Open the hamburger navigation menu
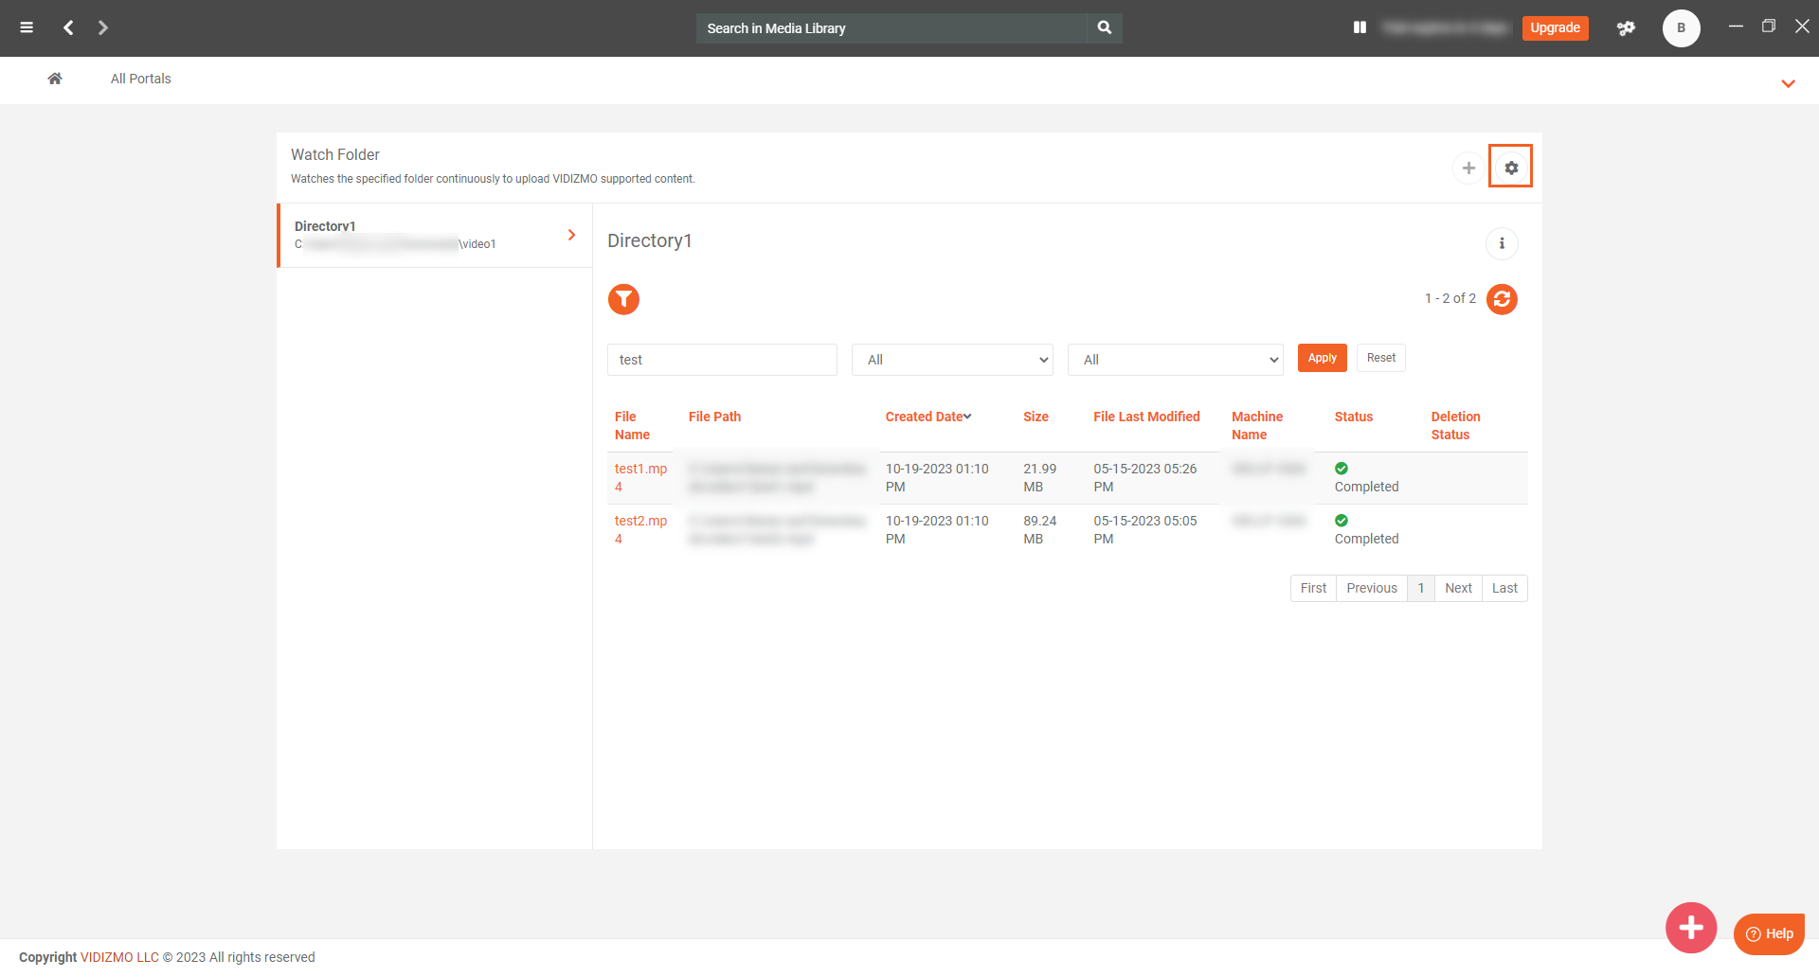 pyautogui.click(x=27, y=27)
